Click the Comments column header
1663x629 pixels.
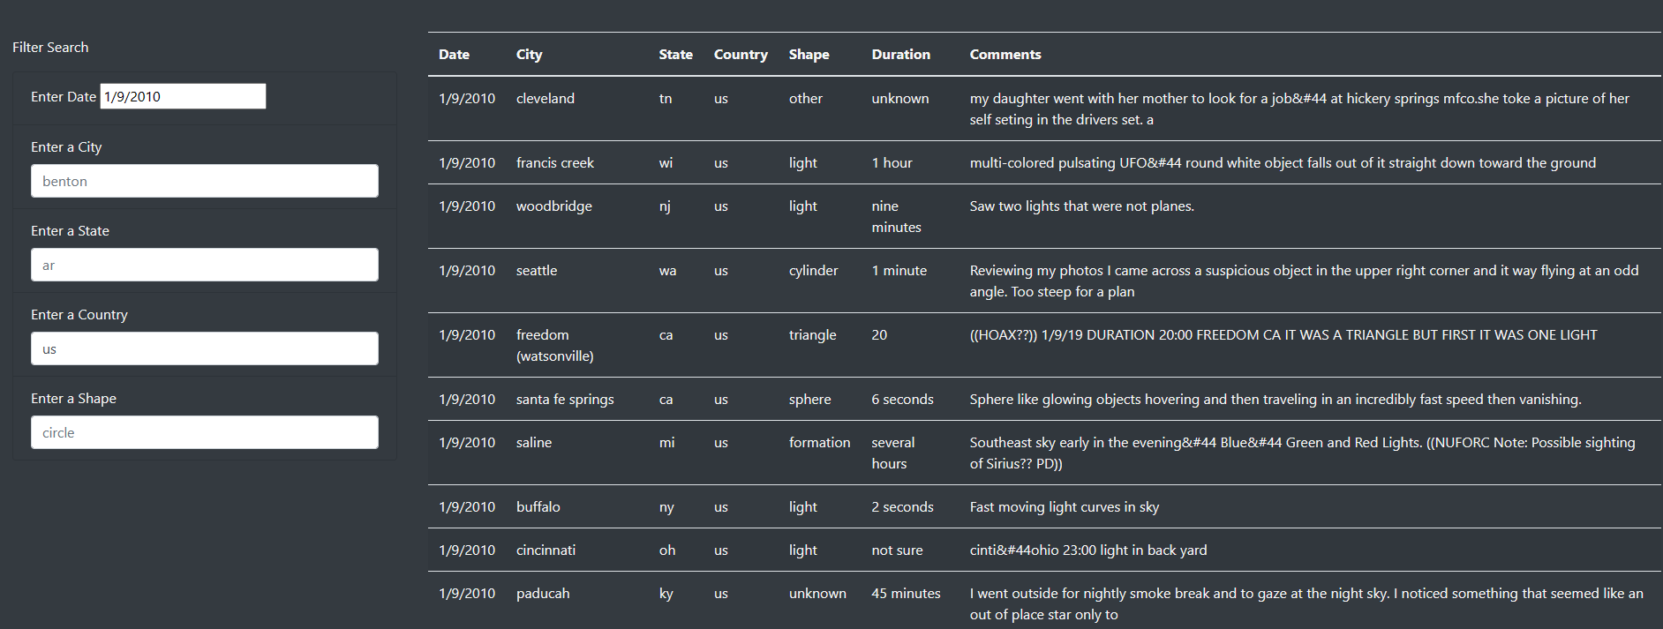1005,55
